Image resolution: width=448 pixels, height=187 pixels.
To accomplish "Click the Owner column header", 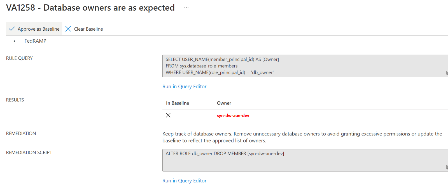I will click(x=224, y=103).
